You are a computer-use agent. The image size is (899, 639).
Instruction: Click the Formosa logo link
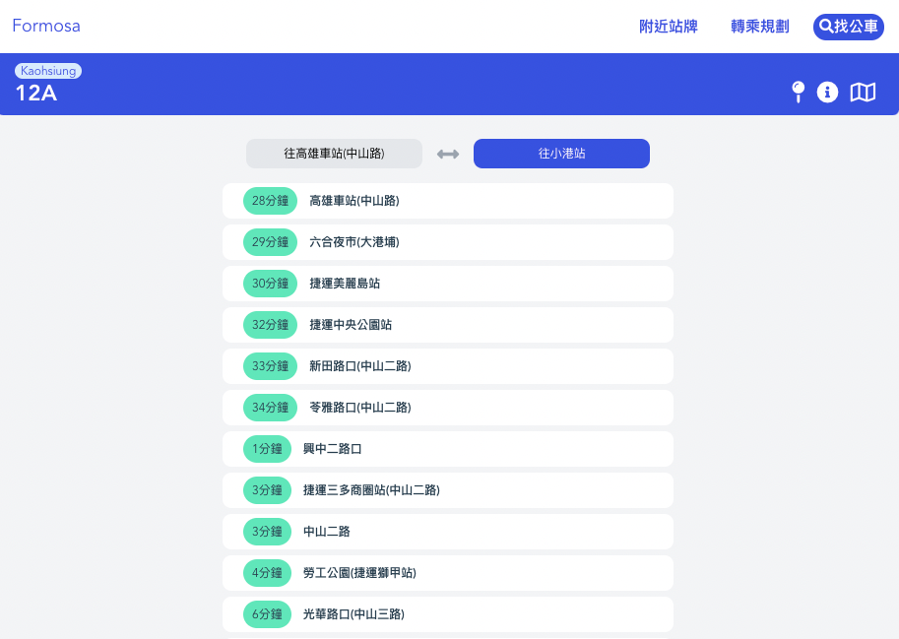pos(45,26)
